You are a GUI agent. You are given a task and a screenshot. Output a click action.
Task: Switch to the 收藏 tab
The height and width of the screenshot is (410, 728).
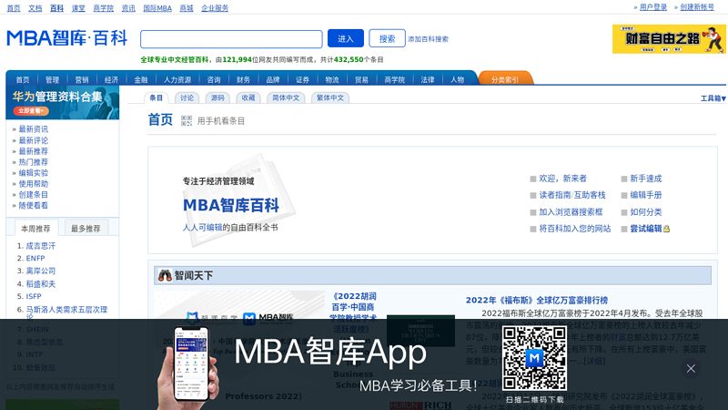pyautogui.click(x=248, y=97)
